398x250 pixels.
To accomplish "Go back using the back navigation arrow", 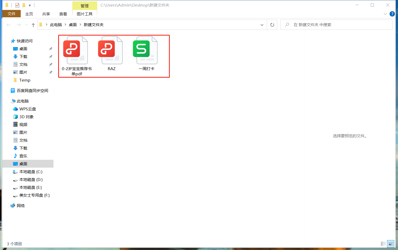I will pyautogui.click(x=8, y=25).
